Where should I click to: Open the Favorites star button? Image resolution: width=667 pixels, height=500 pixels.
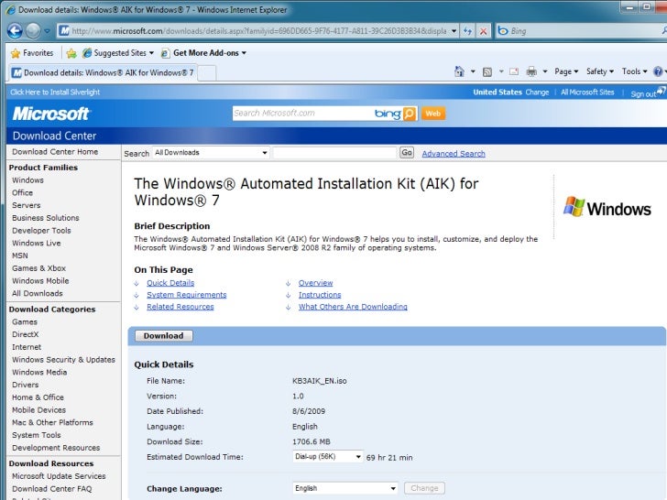click(x=33, y=53)
